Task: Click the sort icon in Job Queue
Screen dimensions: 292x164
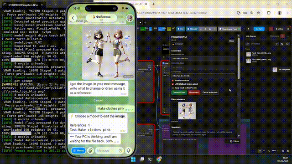Action: pyautogui.click(x=282, y=44)
